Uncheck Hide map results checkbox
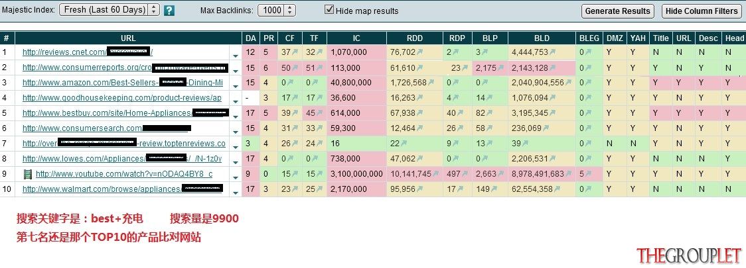The image size is (746, 268). point(329,9)
